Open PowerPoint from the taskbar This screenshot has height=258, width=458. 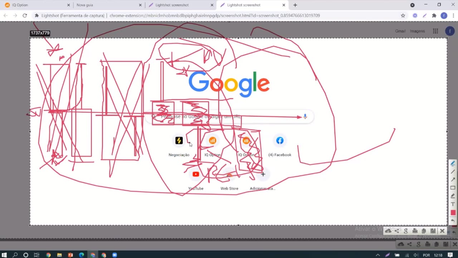pyautogui.click(x=70, y=255)
